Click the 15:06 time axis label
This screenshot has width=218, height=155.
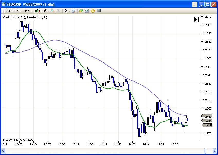point(175,144)
